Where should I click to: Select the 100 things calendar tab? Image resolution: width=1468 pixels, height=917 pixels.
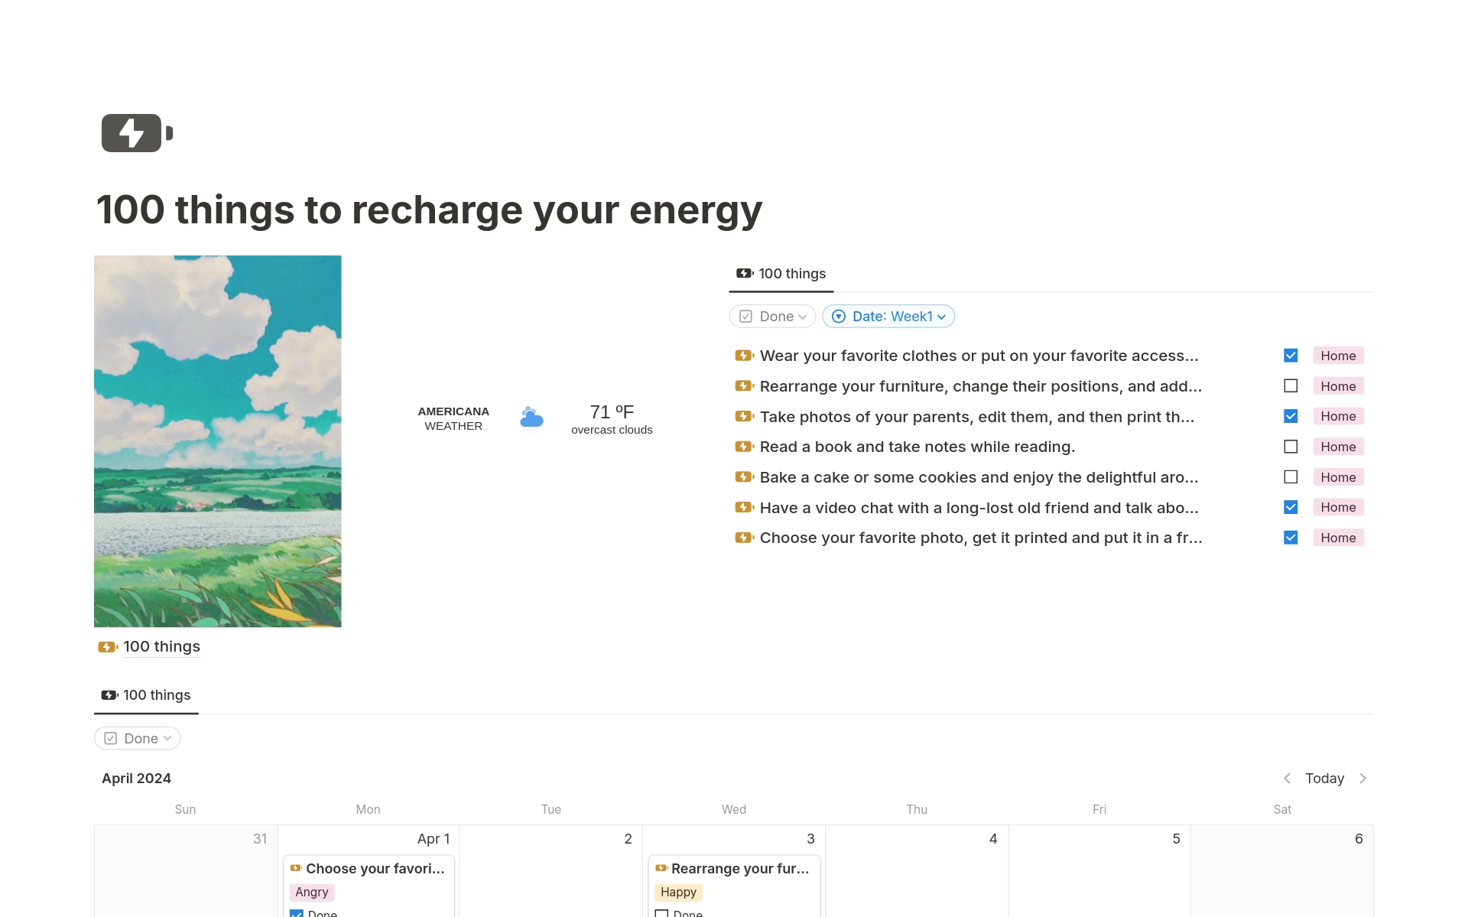[x=146, y=695]
